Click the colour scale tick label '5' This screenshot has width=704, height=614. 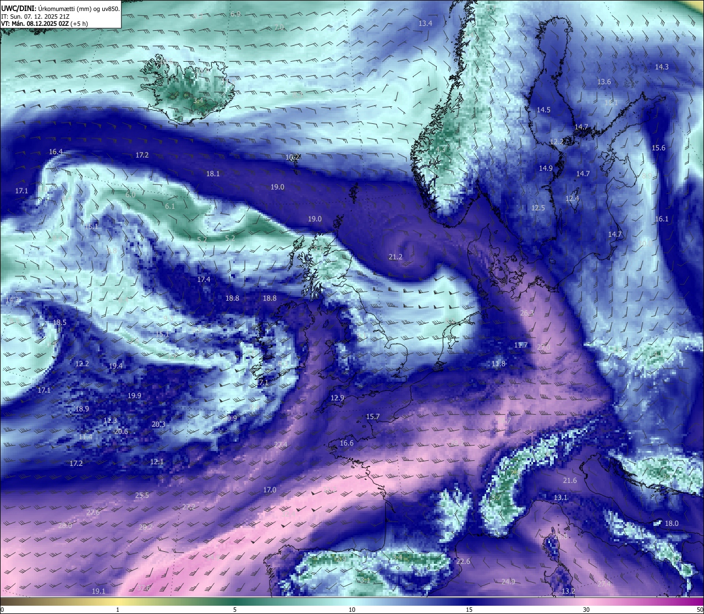point(235,610)
